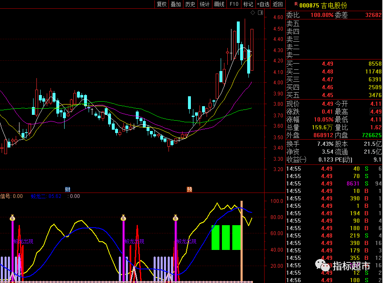Viewport: 383px width, 283px height.
Task: Click the 最高 4.49 boxed value
Action: 376,112
